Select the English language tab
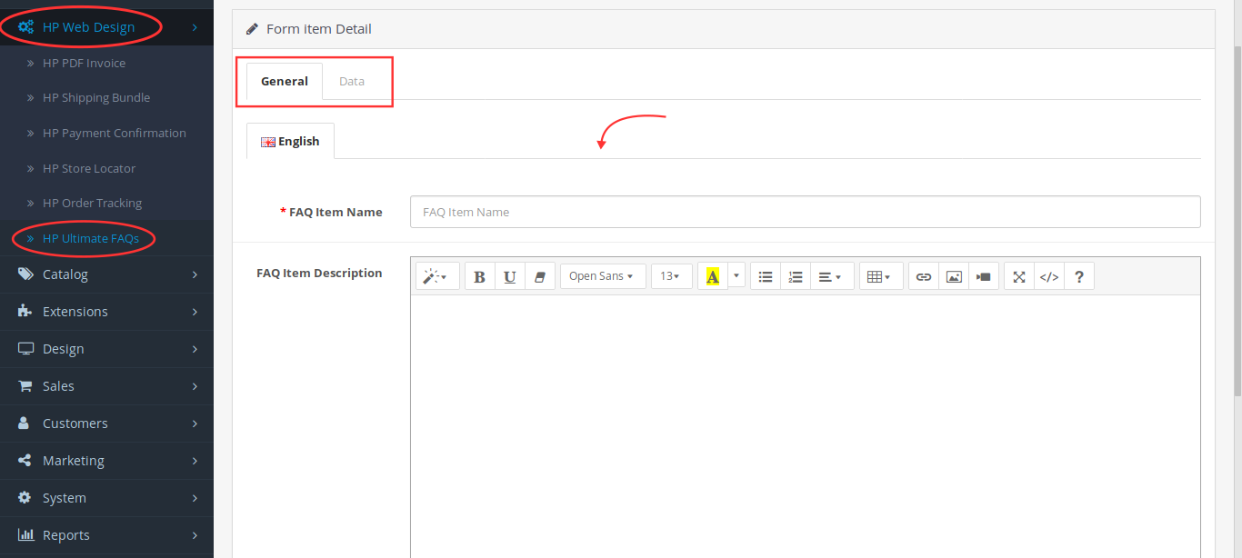This screenshot has height=558, width=1242. (290, 141)
